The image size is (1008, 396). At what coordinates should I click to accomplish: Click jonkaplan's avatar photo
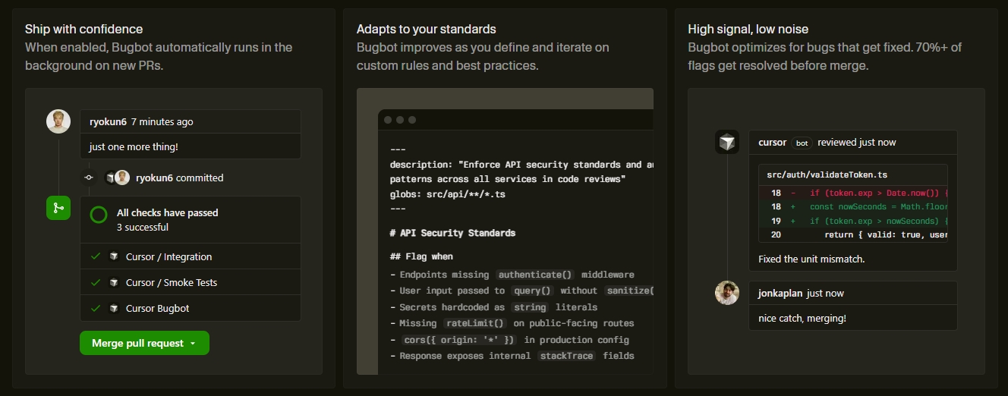point(727,293)
